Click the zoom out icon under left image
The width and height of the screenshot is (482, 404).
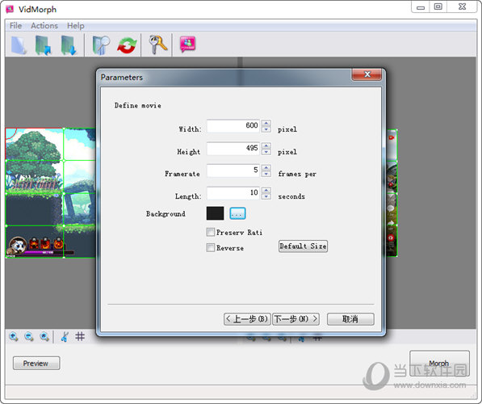29,337
